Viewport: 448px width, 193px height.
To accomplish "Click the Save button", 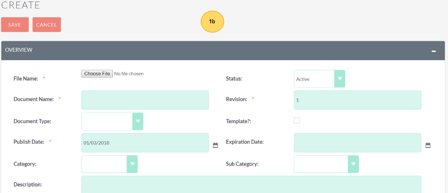I will tap(15, 24).
